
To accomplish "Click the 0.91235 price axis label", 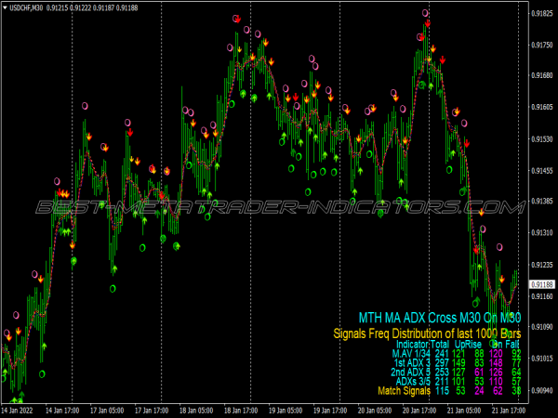I will coord(542,265).
